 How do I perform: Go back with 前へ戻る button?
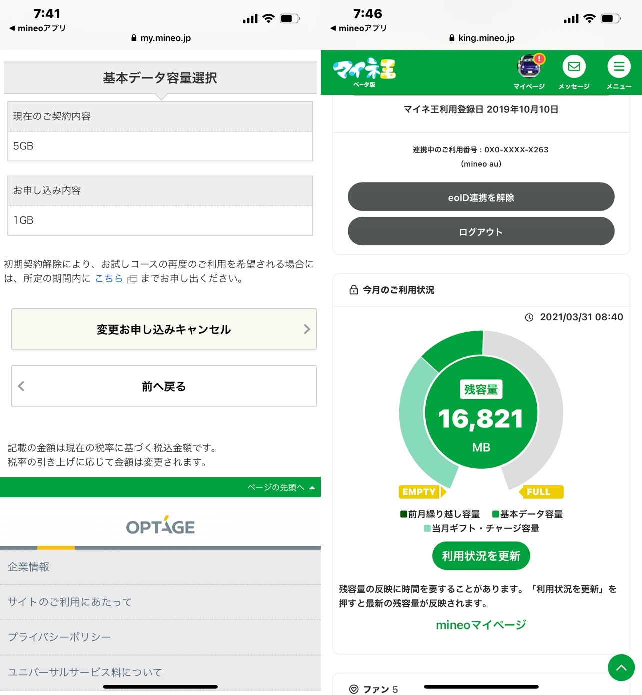(x=164, y=386)
